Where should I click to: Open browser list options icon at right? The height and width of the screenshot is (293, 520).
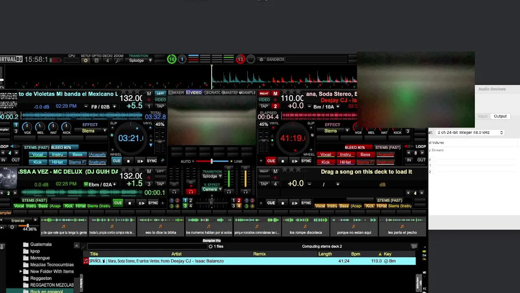(x=414, y=246)
